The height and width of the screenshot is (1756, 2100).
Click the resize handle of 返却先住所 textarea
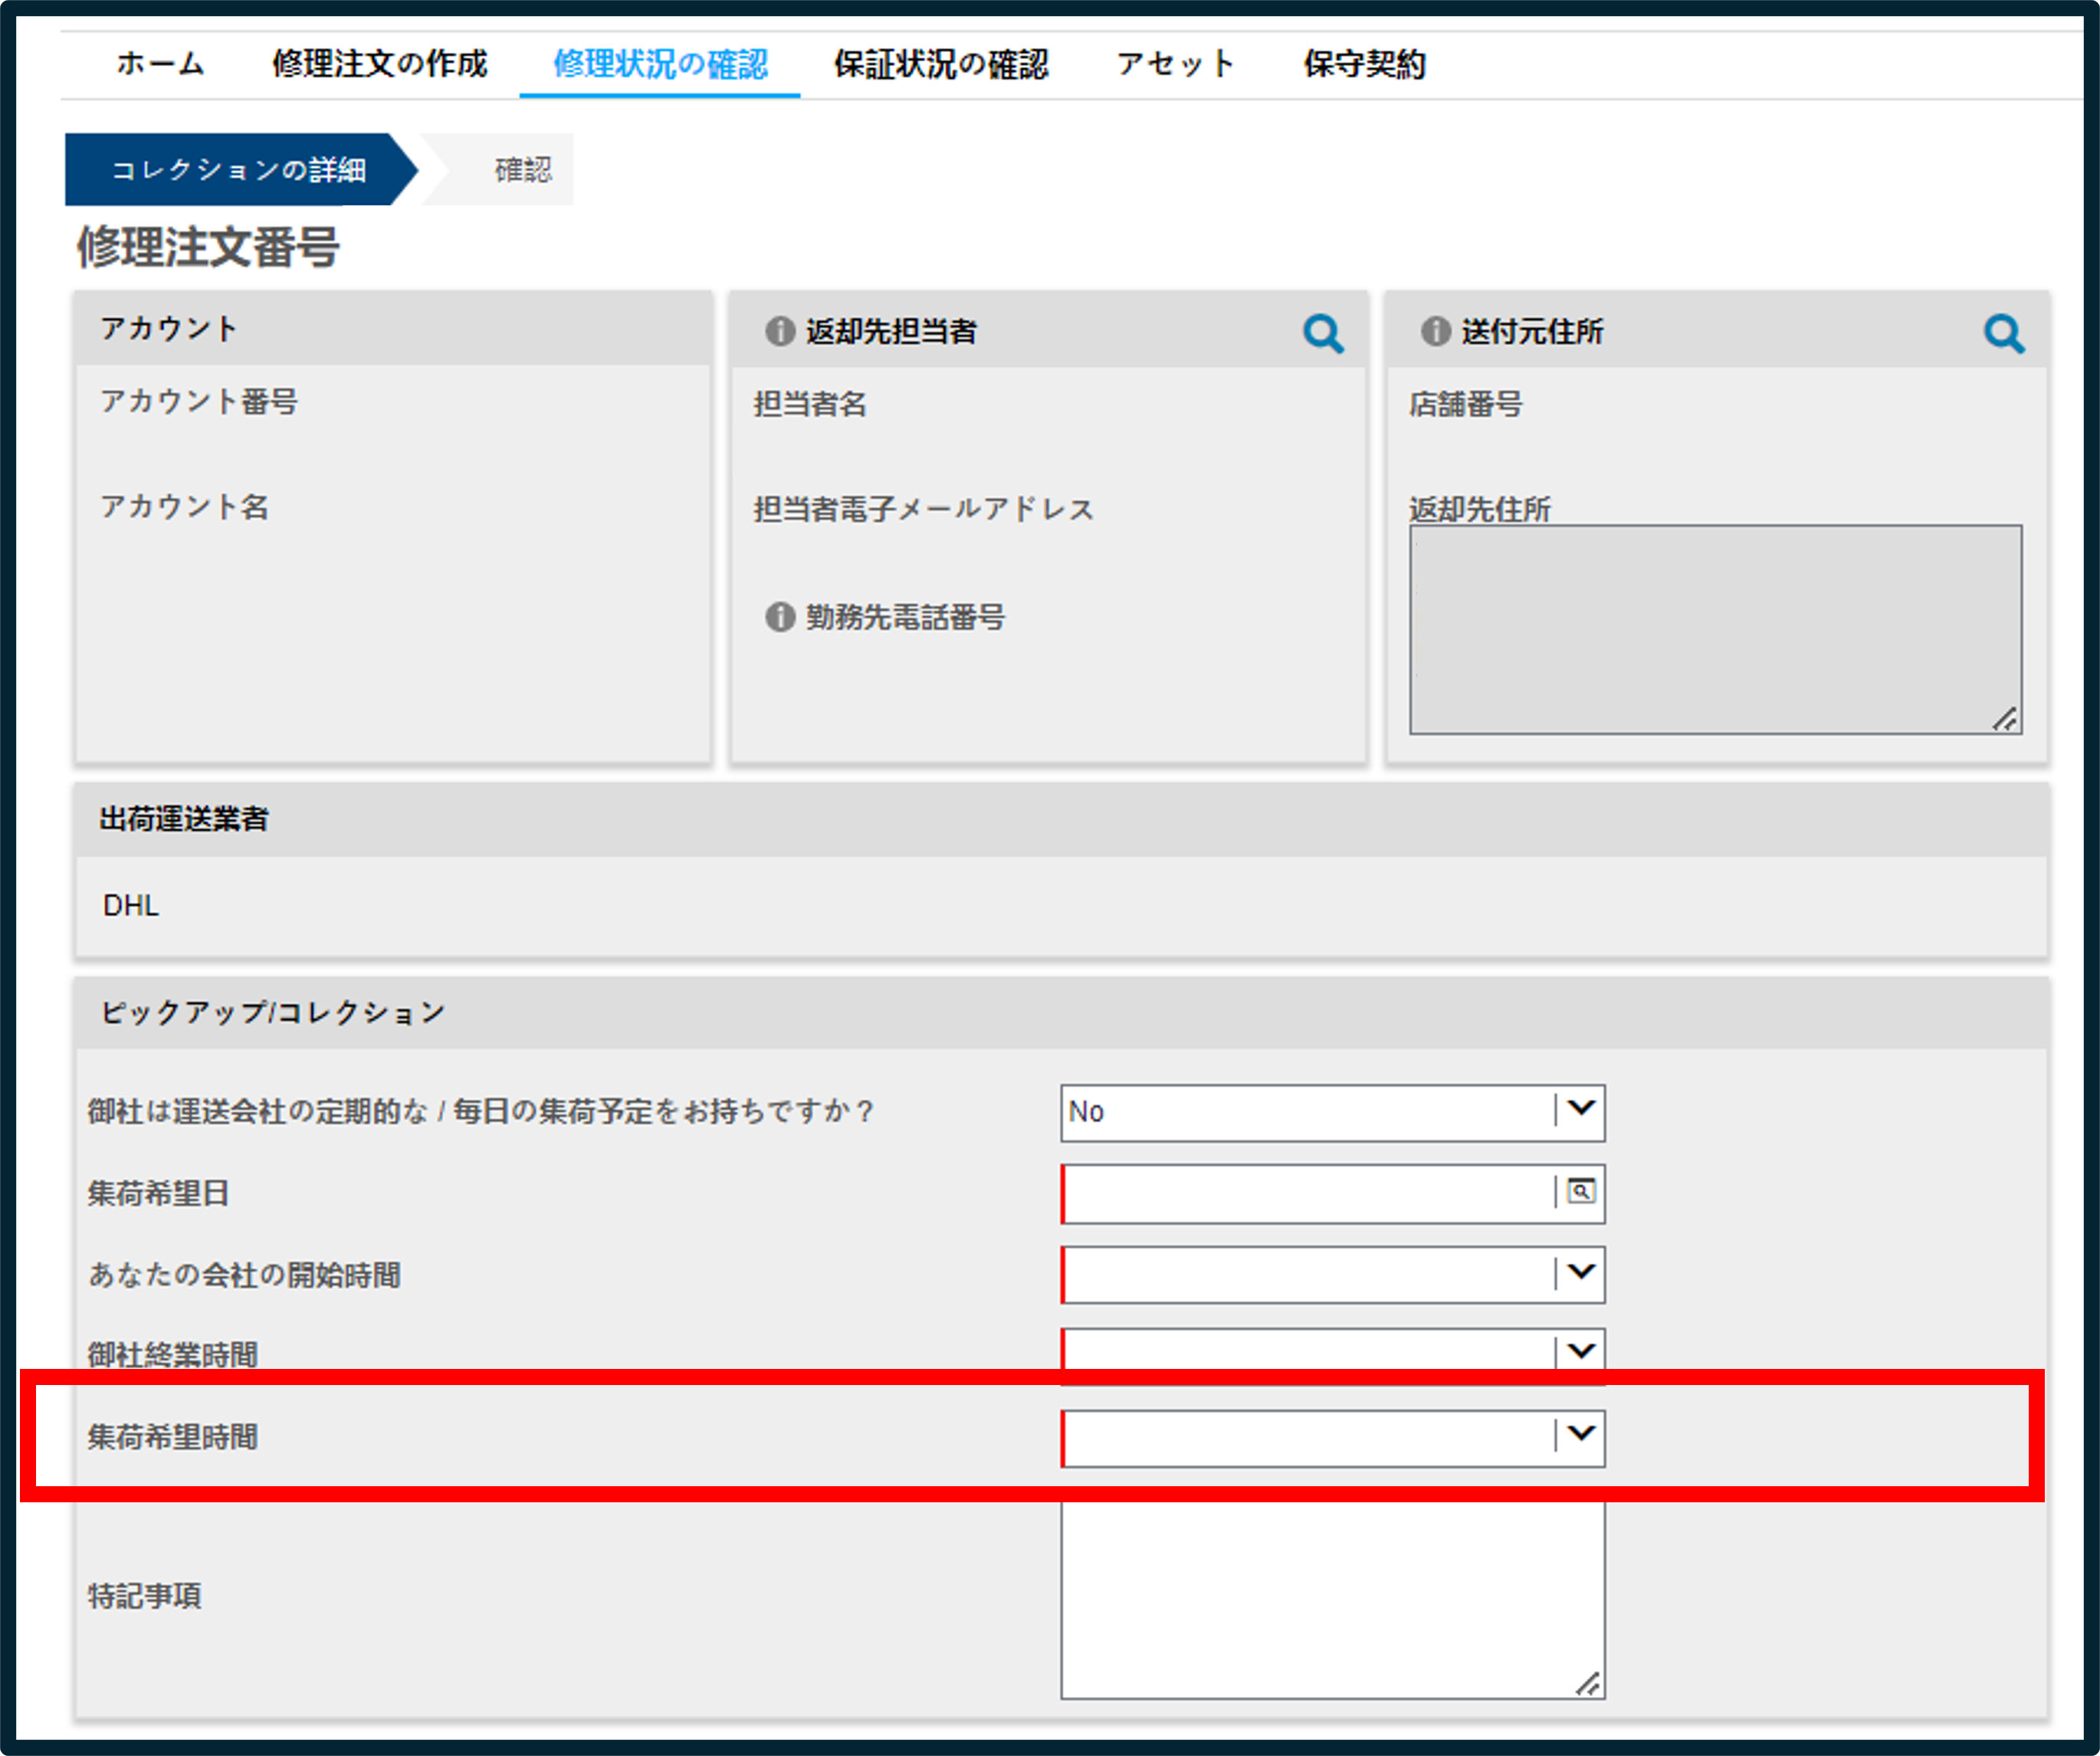pos(2005,719)
